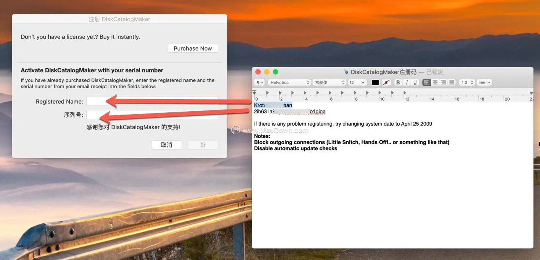
Task: Click the tab stop at ruler mark 12
Action: point(405,93)
